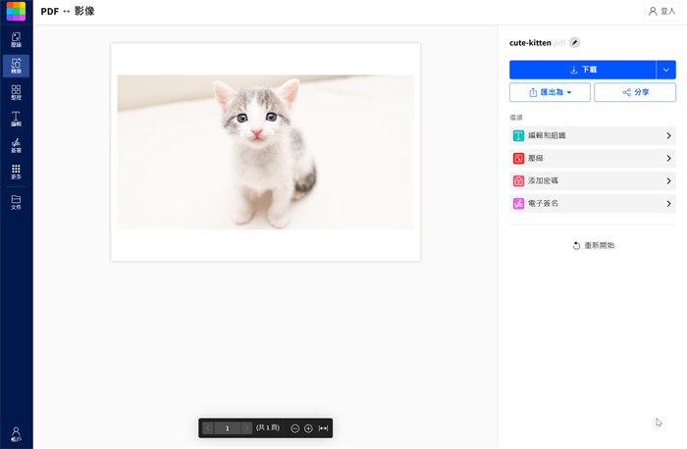Select the 編輯 edit tool in sidebar
The image size is (687, 449).
click(x=16, y=120)
